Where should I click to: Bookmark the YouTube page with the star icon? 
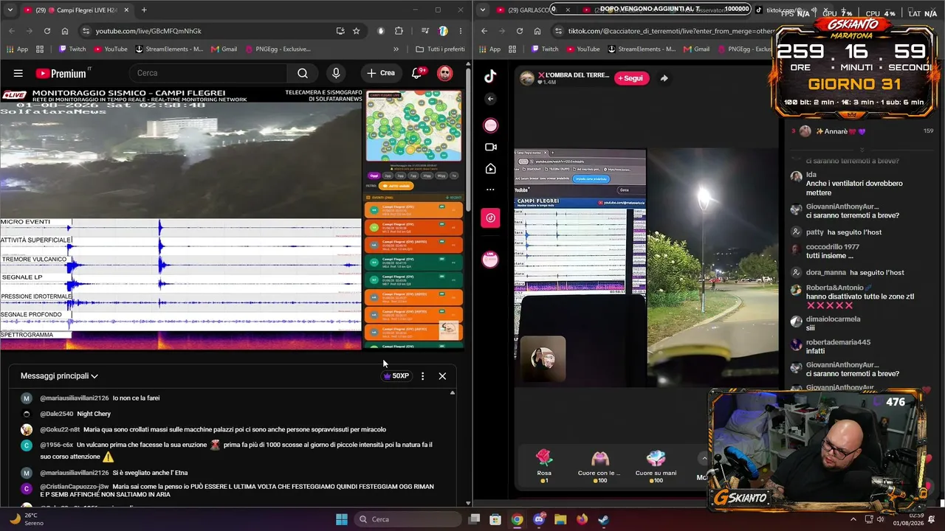pyautogui.click(x=357, y=31)
